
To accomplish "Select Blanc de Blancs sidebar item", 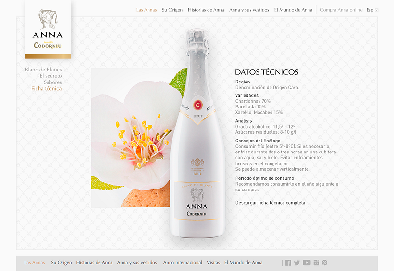I will (43, 70).
